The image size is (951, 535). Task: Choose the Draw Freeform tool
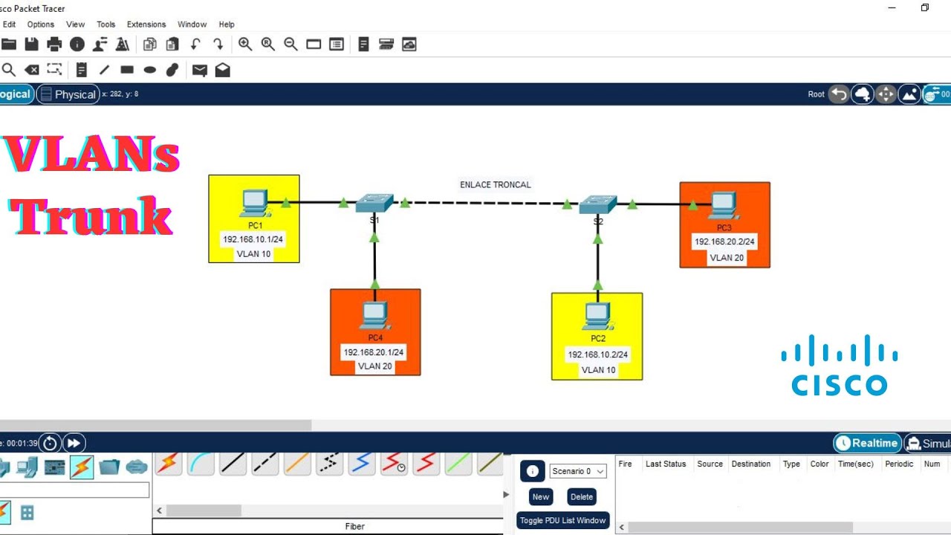pyautogui.click(x=172, y=70)
